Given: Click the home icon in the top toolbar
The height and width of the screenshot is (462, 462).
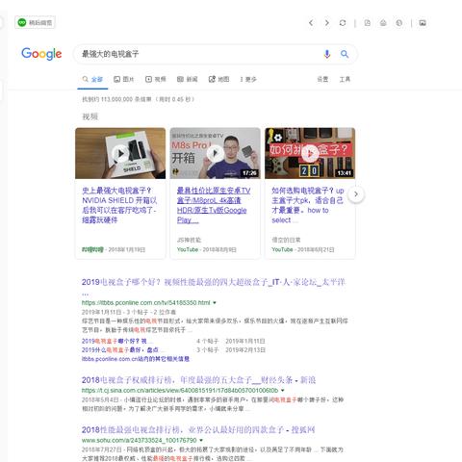Looking at the screenshot, I should 383,23.
